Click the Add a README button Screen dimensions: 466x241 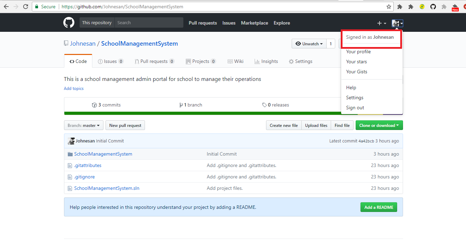coord(379,207)
